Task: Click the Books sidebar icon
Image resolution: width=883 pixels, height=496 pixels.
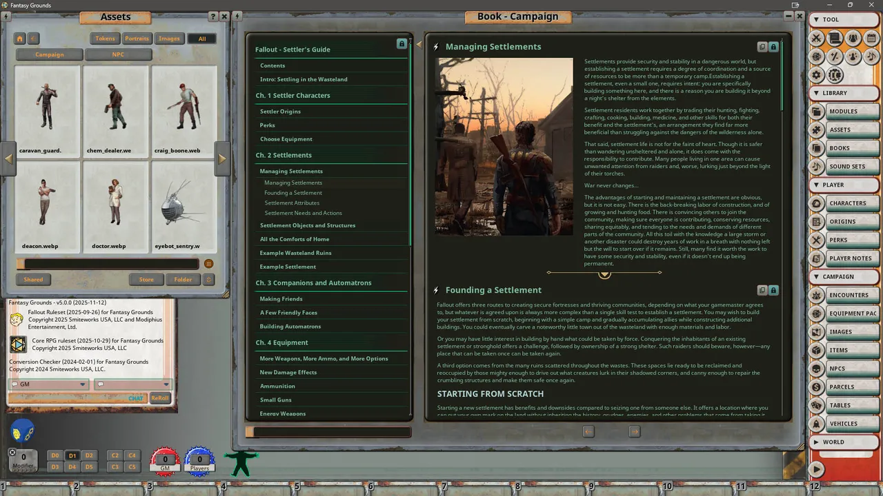Action: pyautogui.click(x=817, y=148)
